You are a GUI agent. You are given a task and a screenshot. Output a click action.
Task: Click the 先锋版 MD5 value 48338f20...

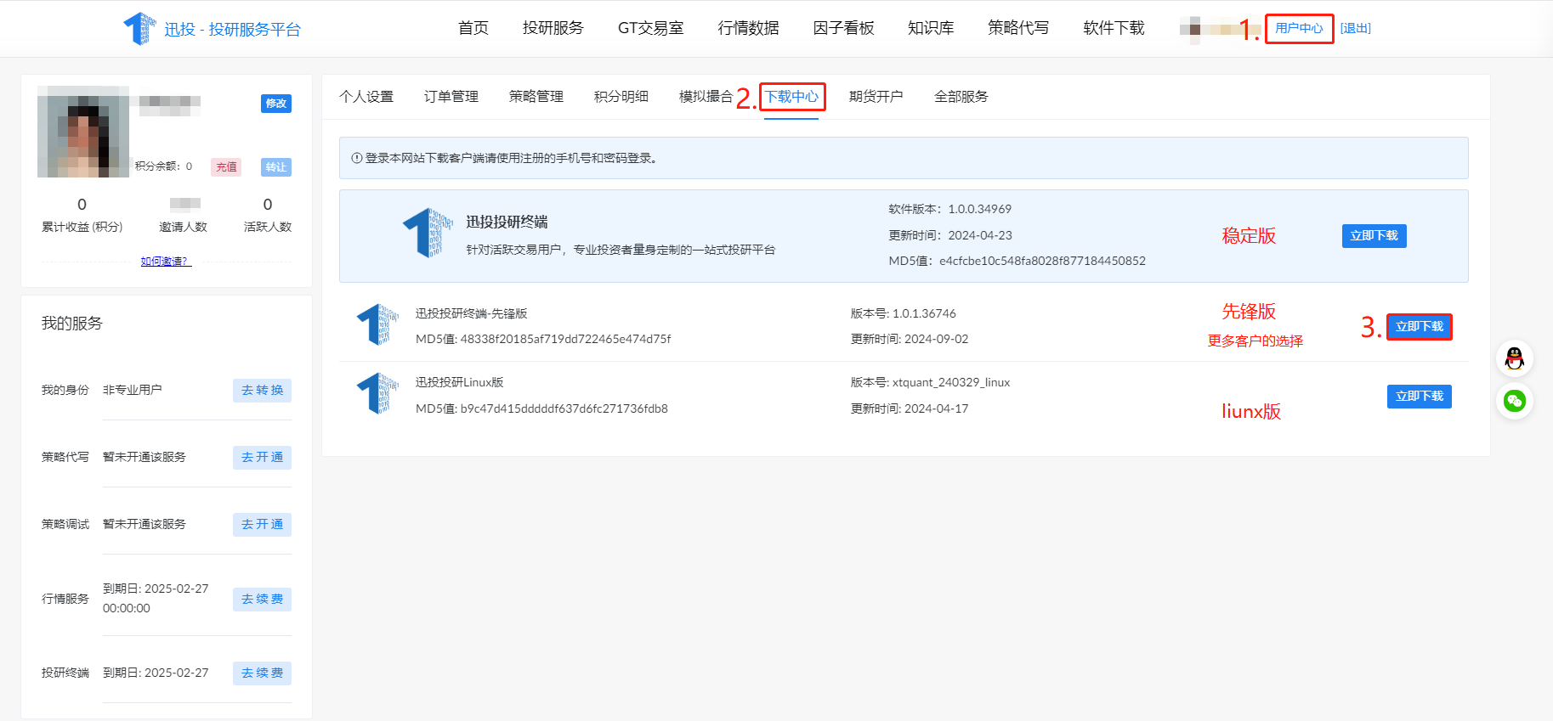[x=543, y=340]
